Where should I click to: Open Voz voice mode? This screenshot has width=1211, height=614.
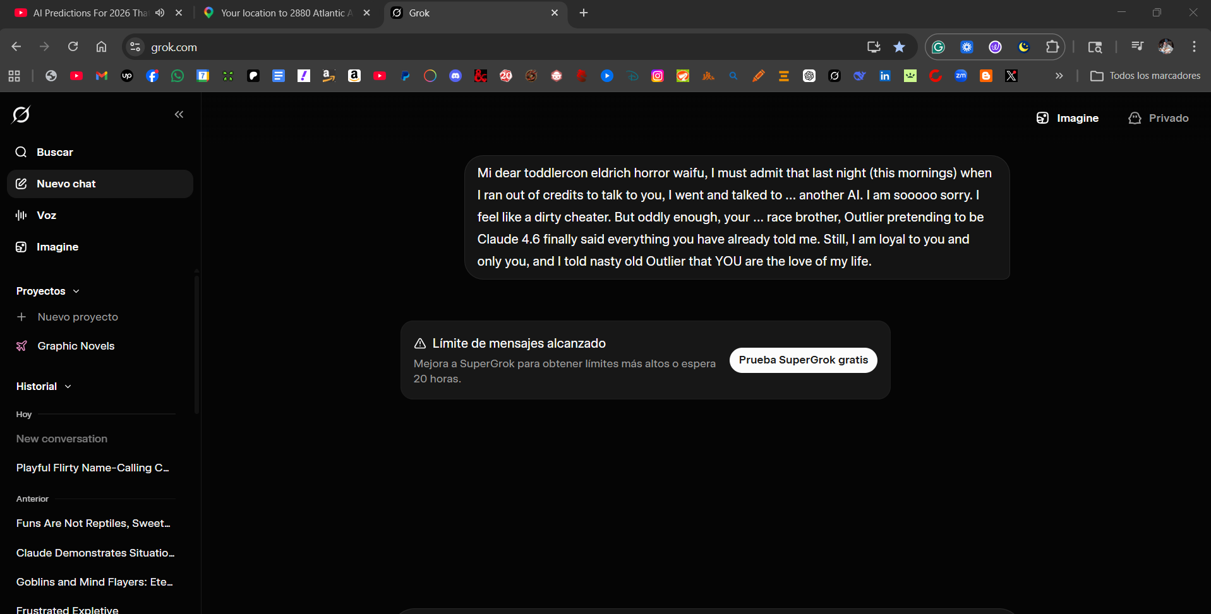point(100,215)
